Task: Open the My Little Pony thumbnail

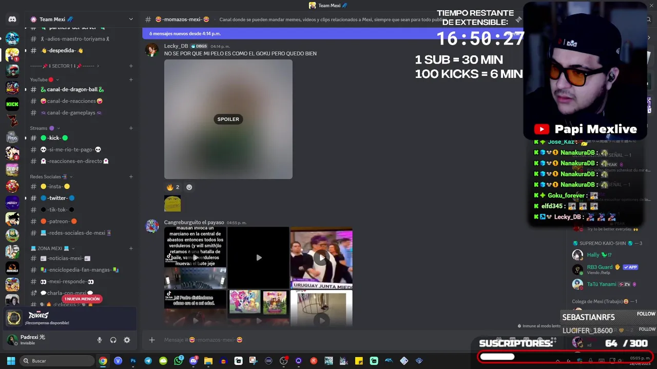Action: (x=259, y=307)
